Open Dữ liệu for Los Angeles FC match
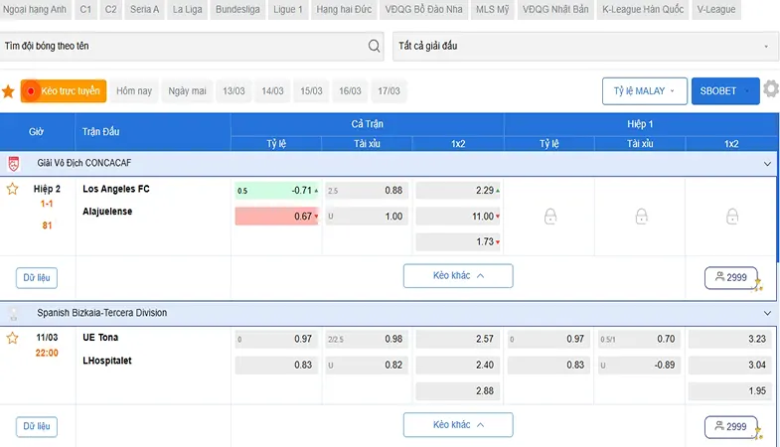Viewport: 780px width, 447px height. (x=37, y=278)
